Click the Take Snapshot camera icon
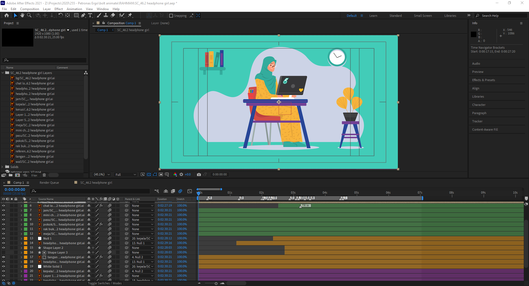The height and width of the screenshot is (286, 529). pos(199,174)
